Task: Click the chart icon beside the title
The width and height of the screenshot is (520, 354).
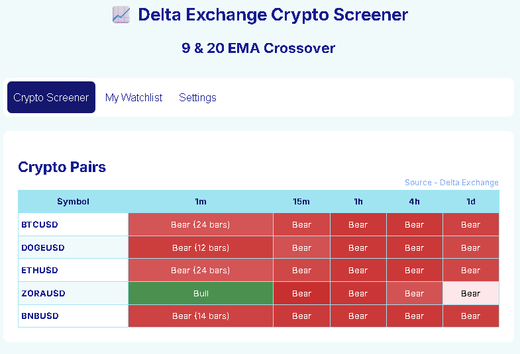Action: click(121, 15)
